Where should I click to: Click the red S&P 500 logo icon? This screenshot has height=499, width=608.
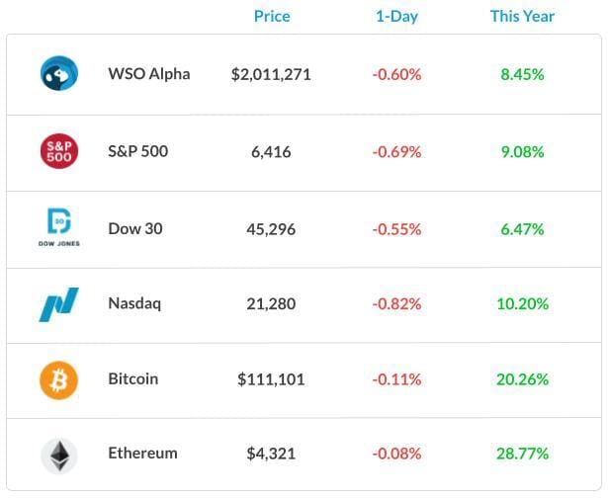coord(59,151)
